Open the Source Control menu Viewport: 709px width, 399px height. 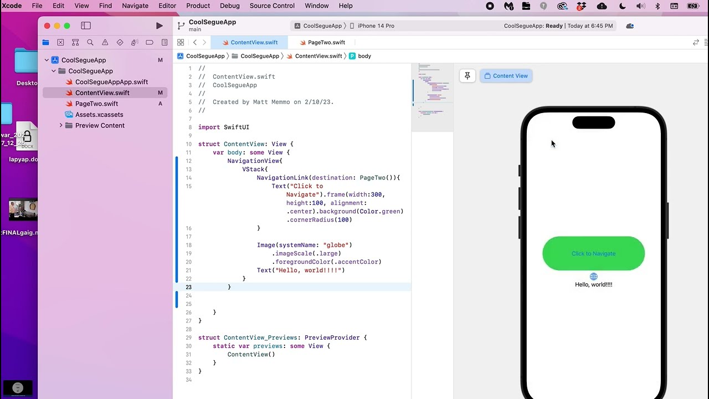(x=272, y=6)
